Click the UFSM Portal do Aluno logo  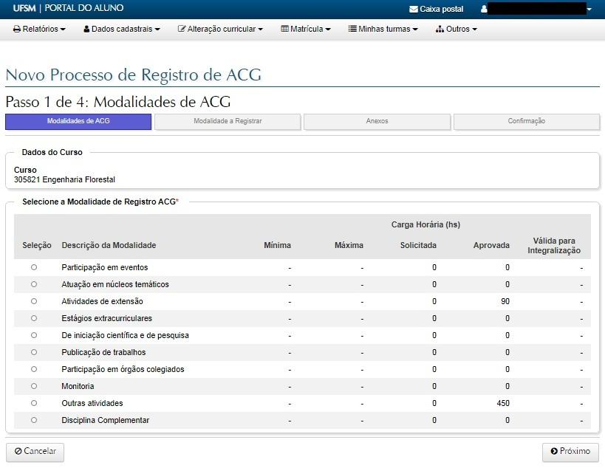(x=68, y=8)
